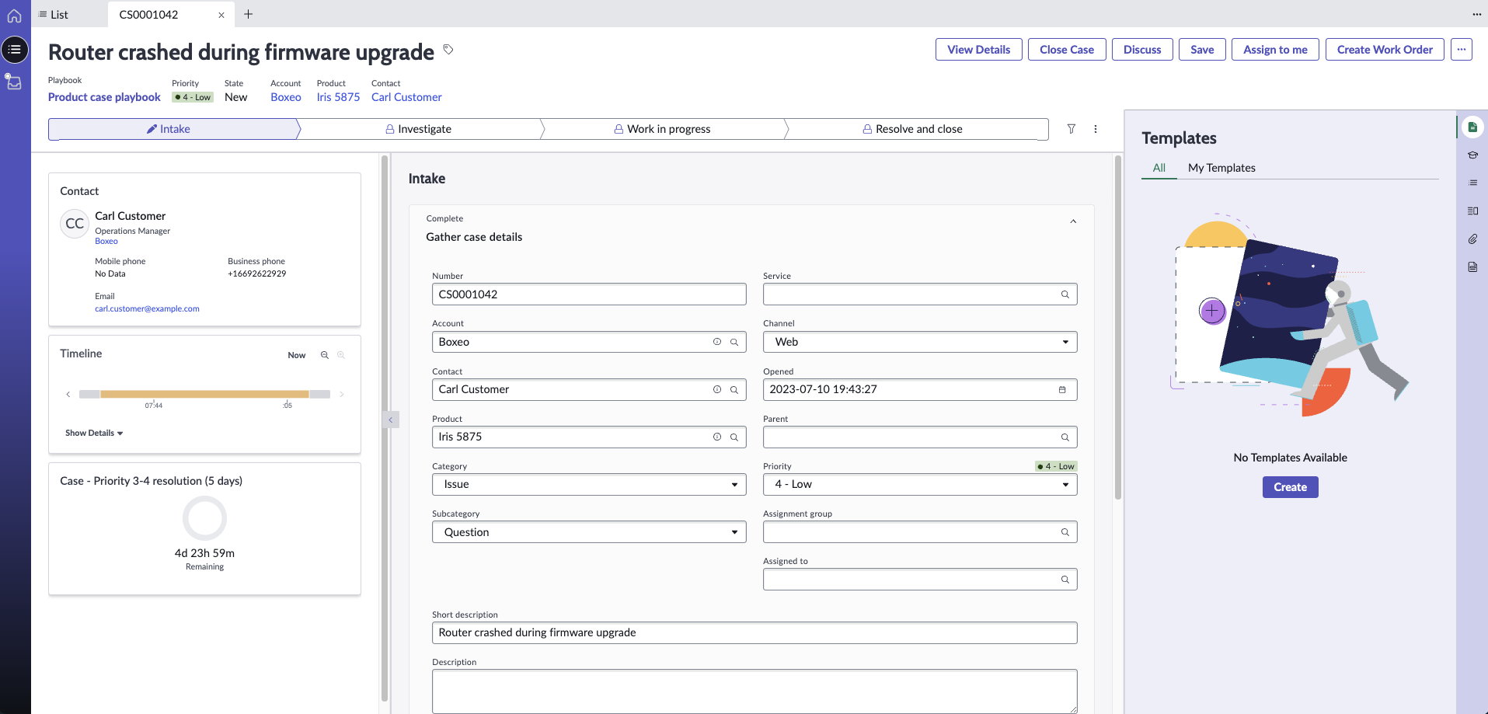Viewport: 1488px width, 714px height.
Task: Show Account record info icon
Action: pyautogui.click(x=717, y=342)
